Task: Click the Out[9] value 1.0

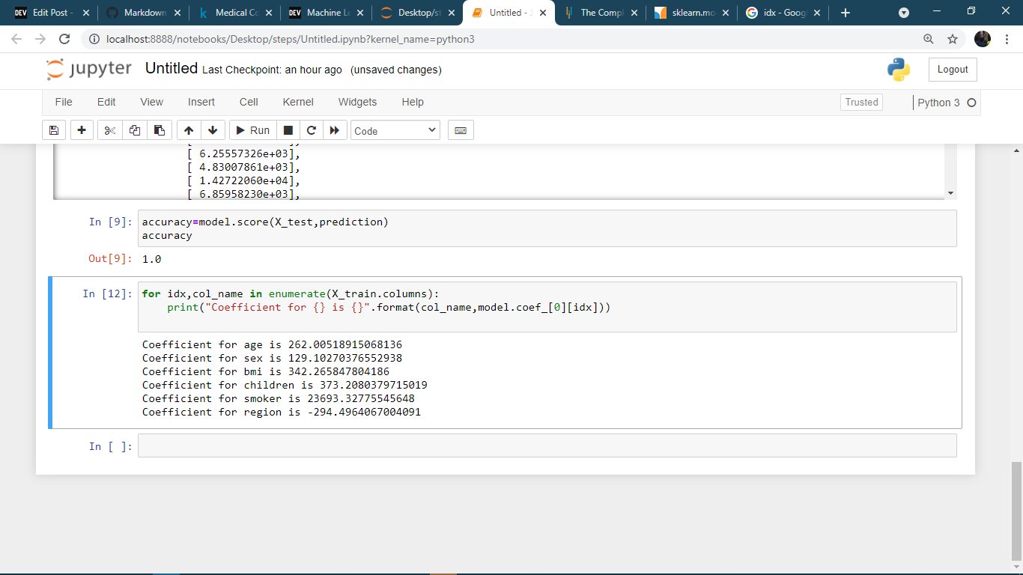Action: point(151,259)
